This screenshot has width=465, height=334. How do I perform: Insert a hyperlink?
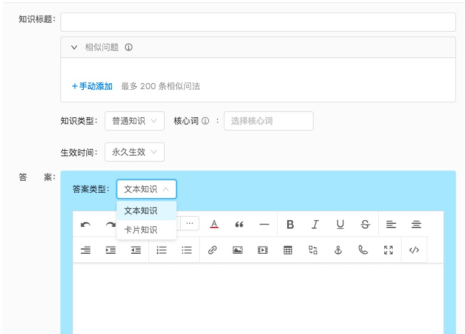(x=212, y=250)
